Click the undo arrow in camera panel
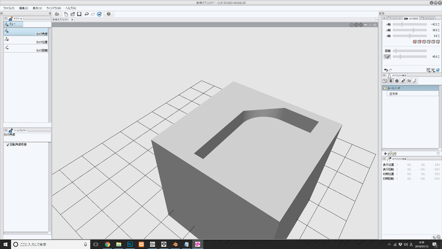This screenshot has width=442, height=249. point(385,70)
